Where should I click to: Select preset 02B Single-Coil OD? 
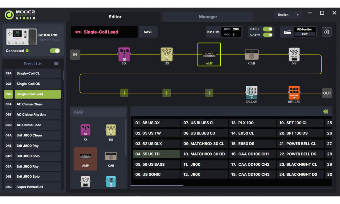[x=33, y=84]
